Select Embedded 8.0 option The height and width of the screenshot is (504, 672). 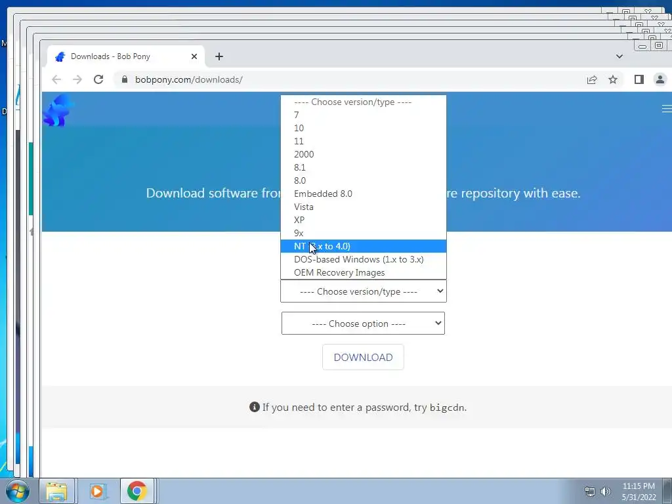pos(364,194)
